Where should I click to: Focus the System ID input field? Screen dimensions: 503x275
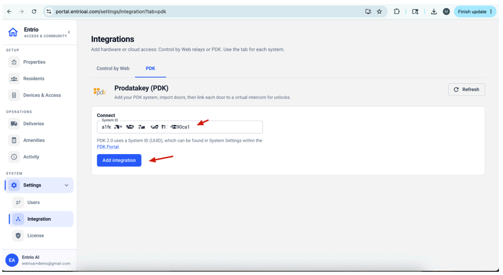180,127
